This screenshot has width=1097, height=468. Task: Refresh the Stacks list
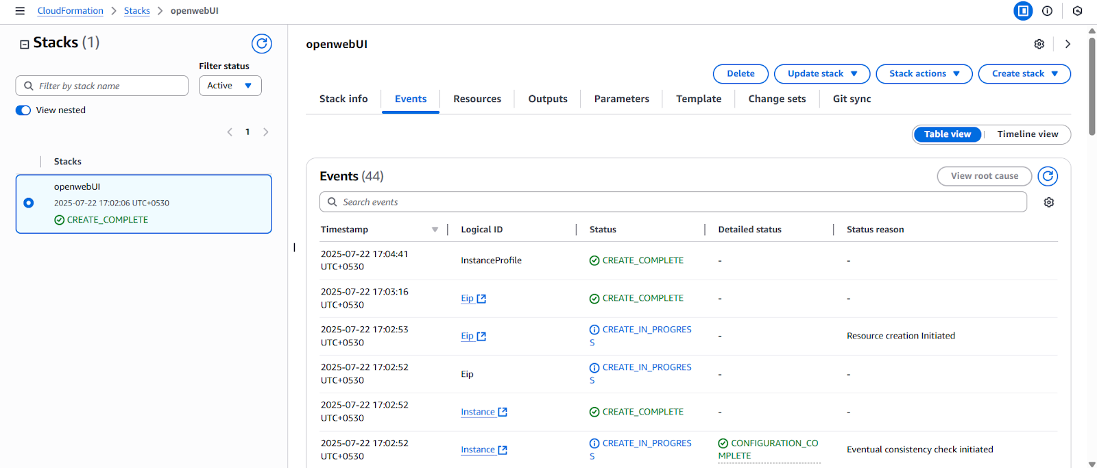[262, 44]
